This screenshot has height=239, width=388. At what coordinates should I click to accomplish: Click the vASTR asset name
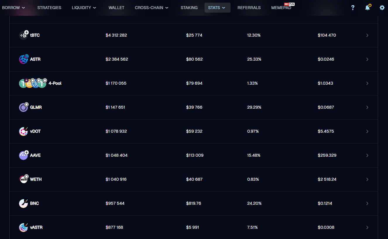(36, 227)
